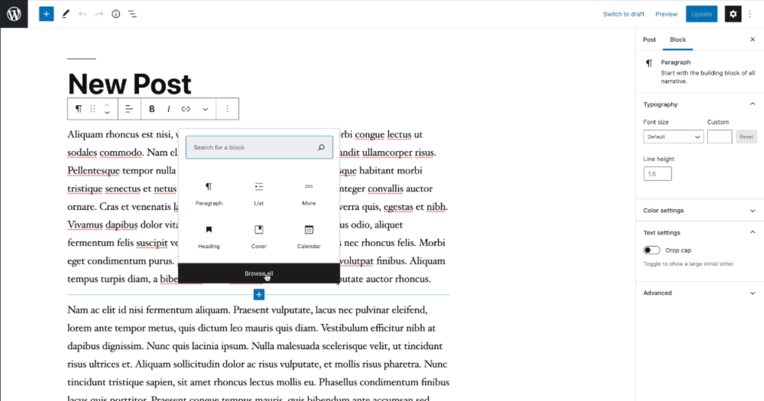Screen dimensions: 764x401
Task: Insert a Calendar block
Action: click(309, 237)
